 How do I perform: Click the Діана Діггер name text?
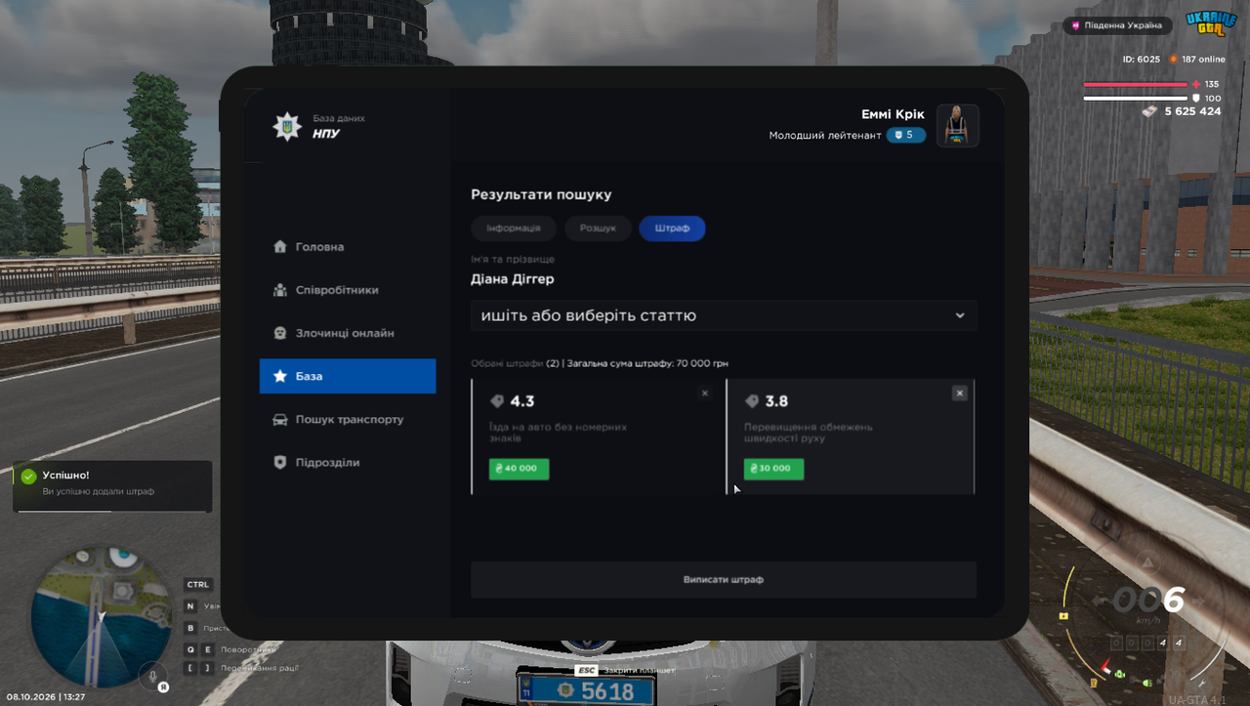point(513,279)
